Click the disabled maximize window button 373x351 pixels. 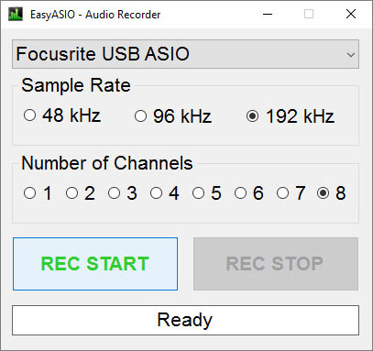click(309, 14)
